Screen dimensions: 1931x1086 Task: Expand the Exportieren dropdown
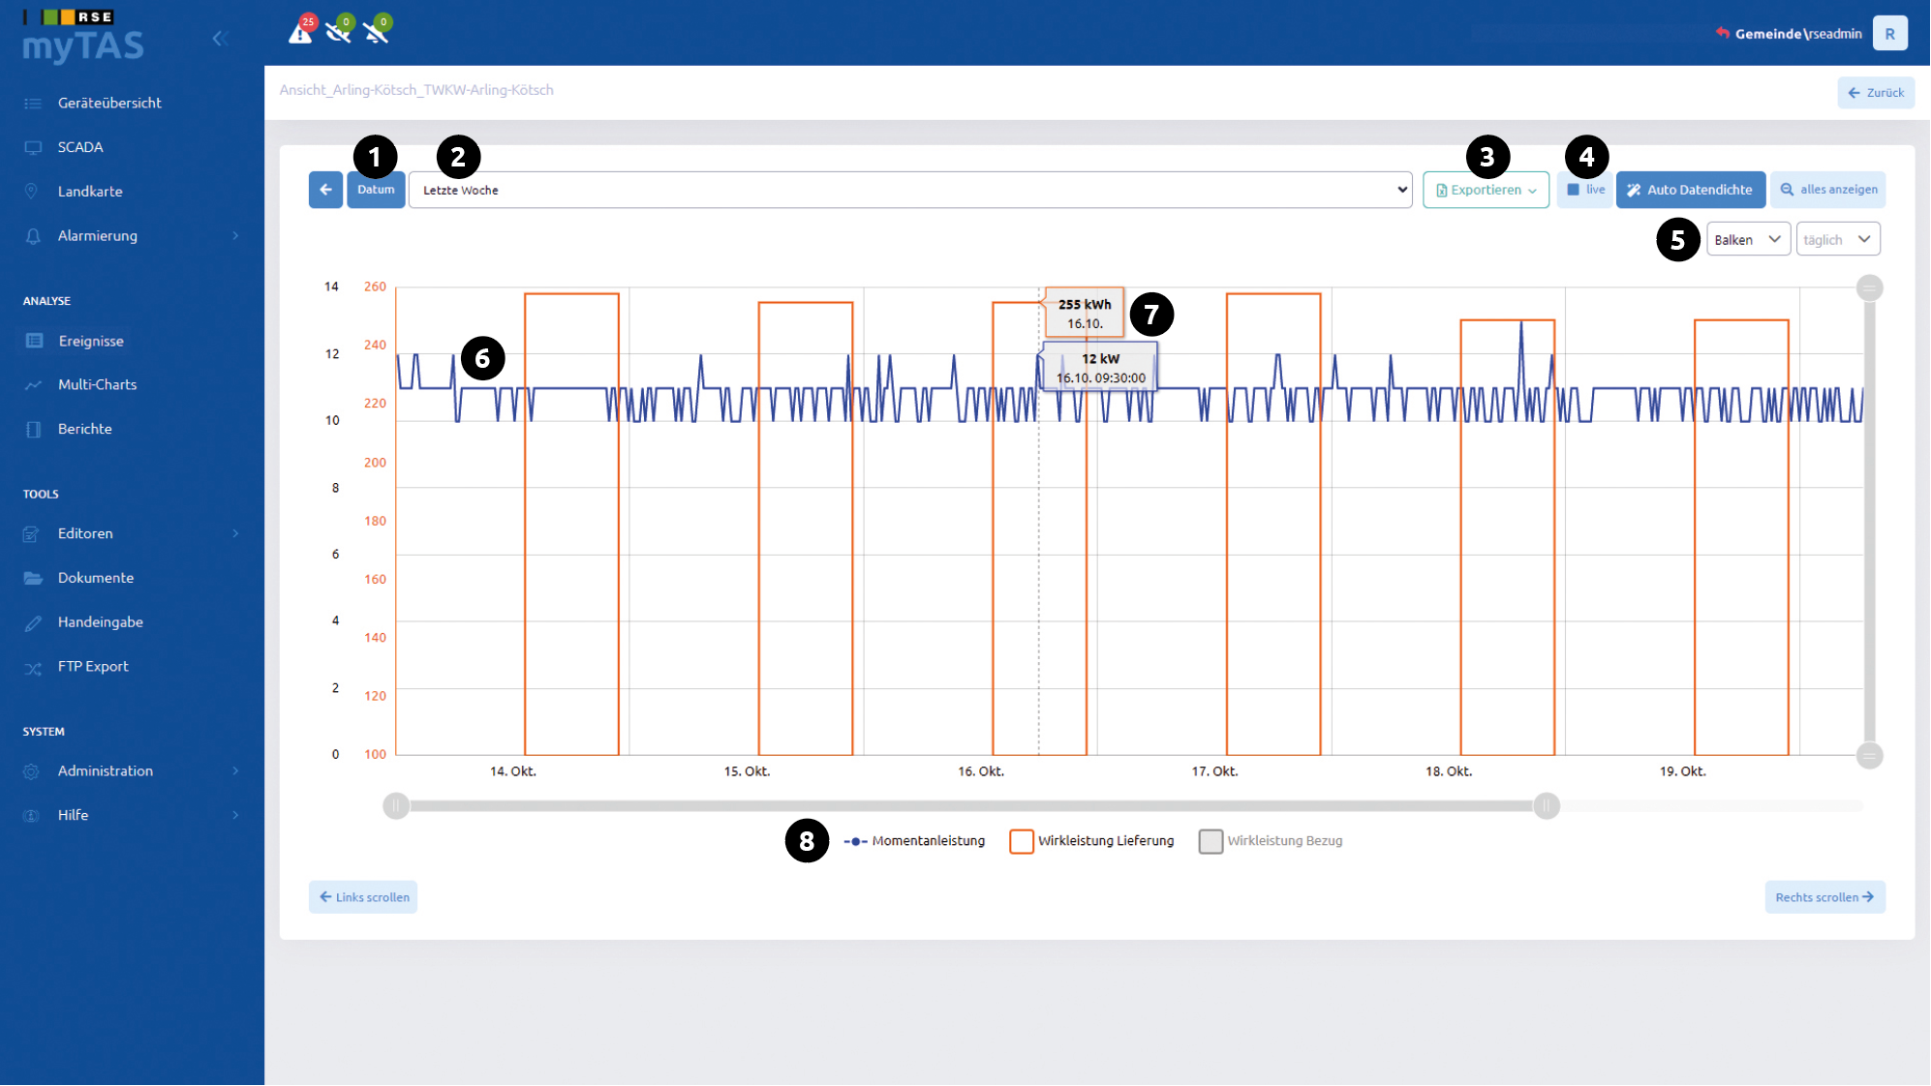click(x=1486, y=190)
